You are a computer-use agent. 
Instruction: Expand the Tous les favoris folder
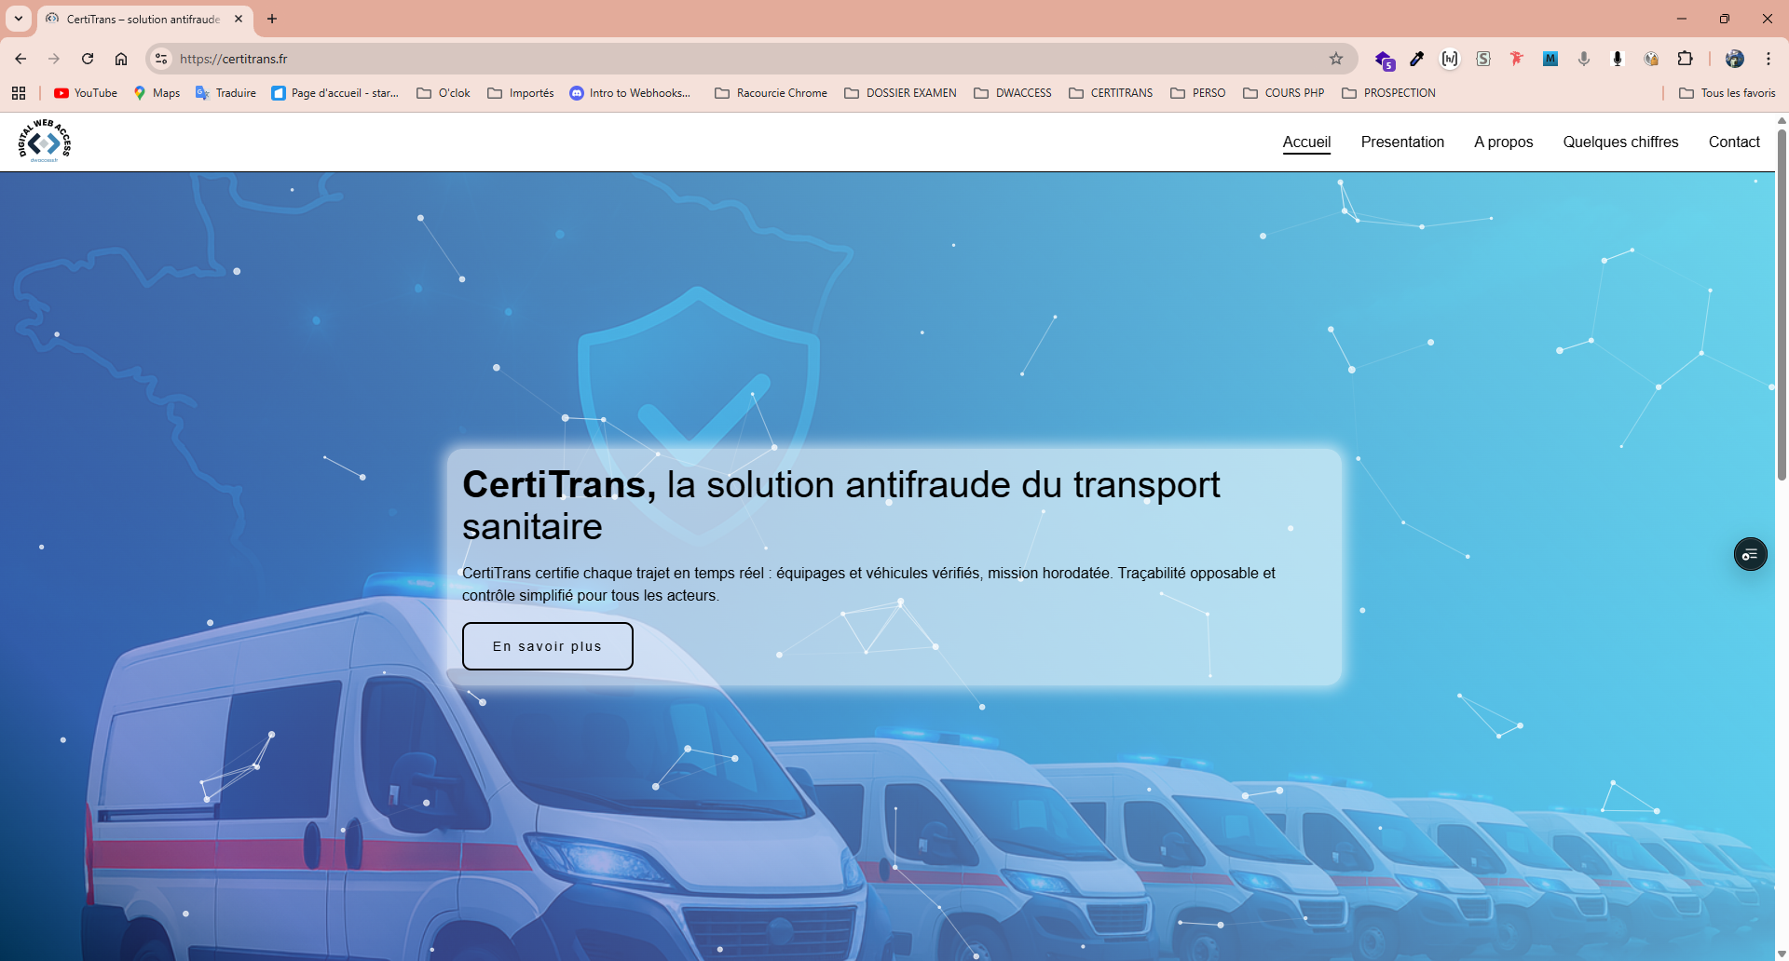(x=1727, y=93)
